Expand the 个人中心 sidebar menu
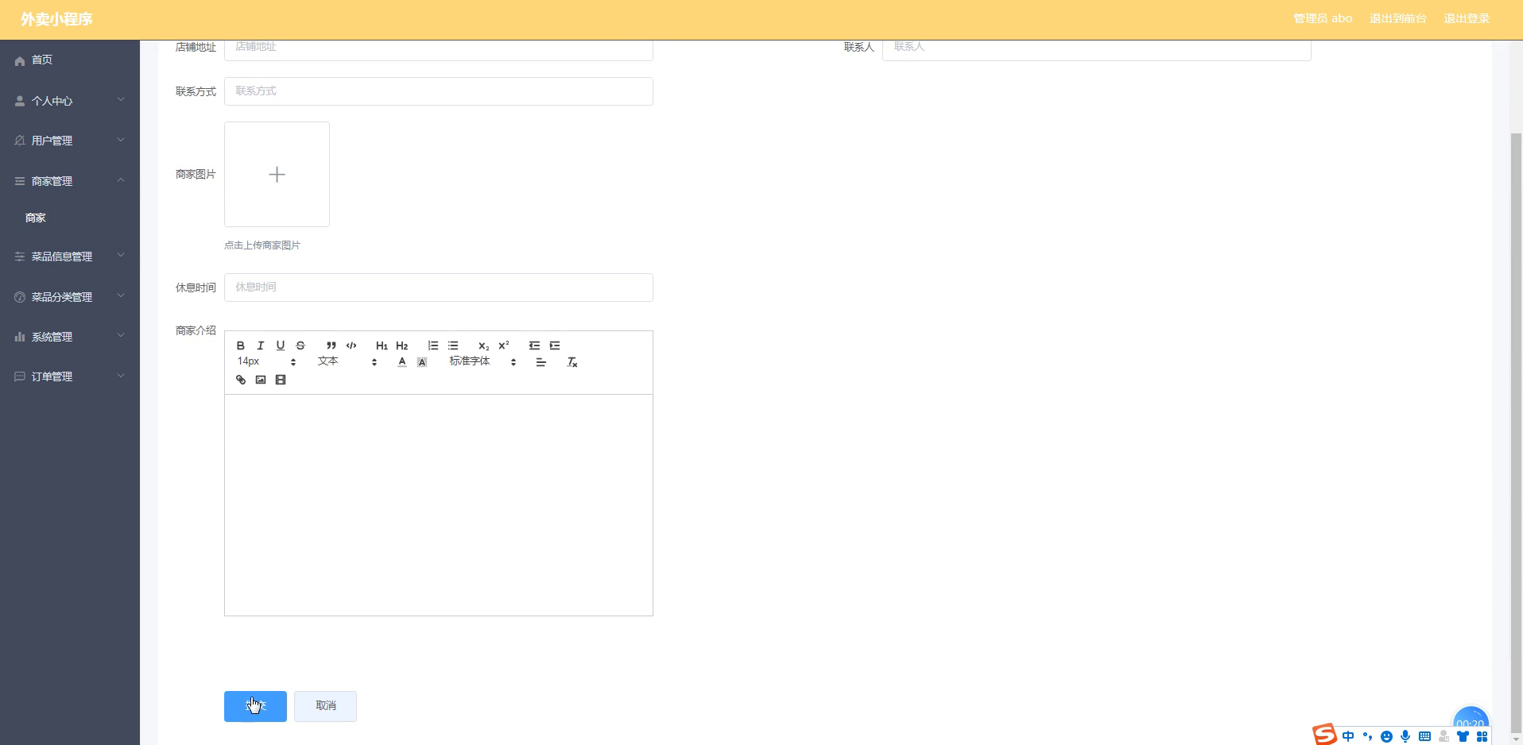1523x745 pixels. coord(70,101)
